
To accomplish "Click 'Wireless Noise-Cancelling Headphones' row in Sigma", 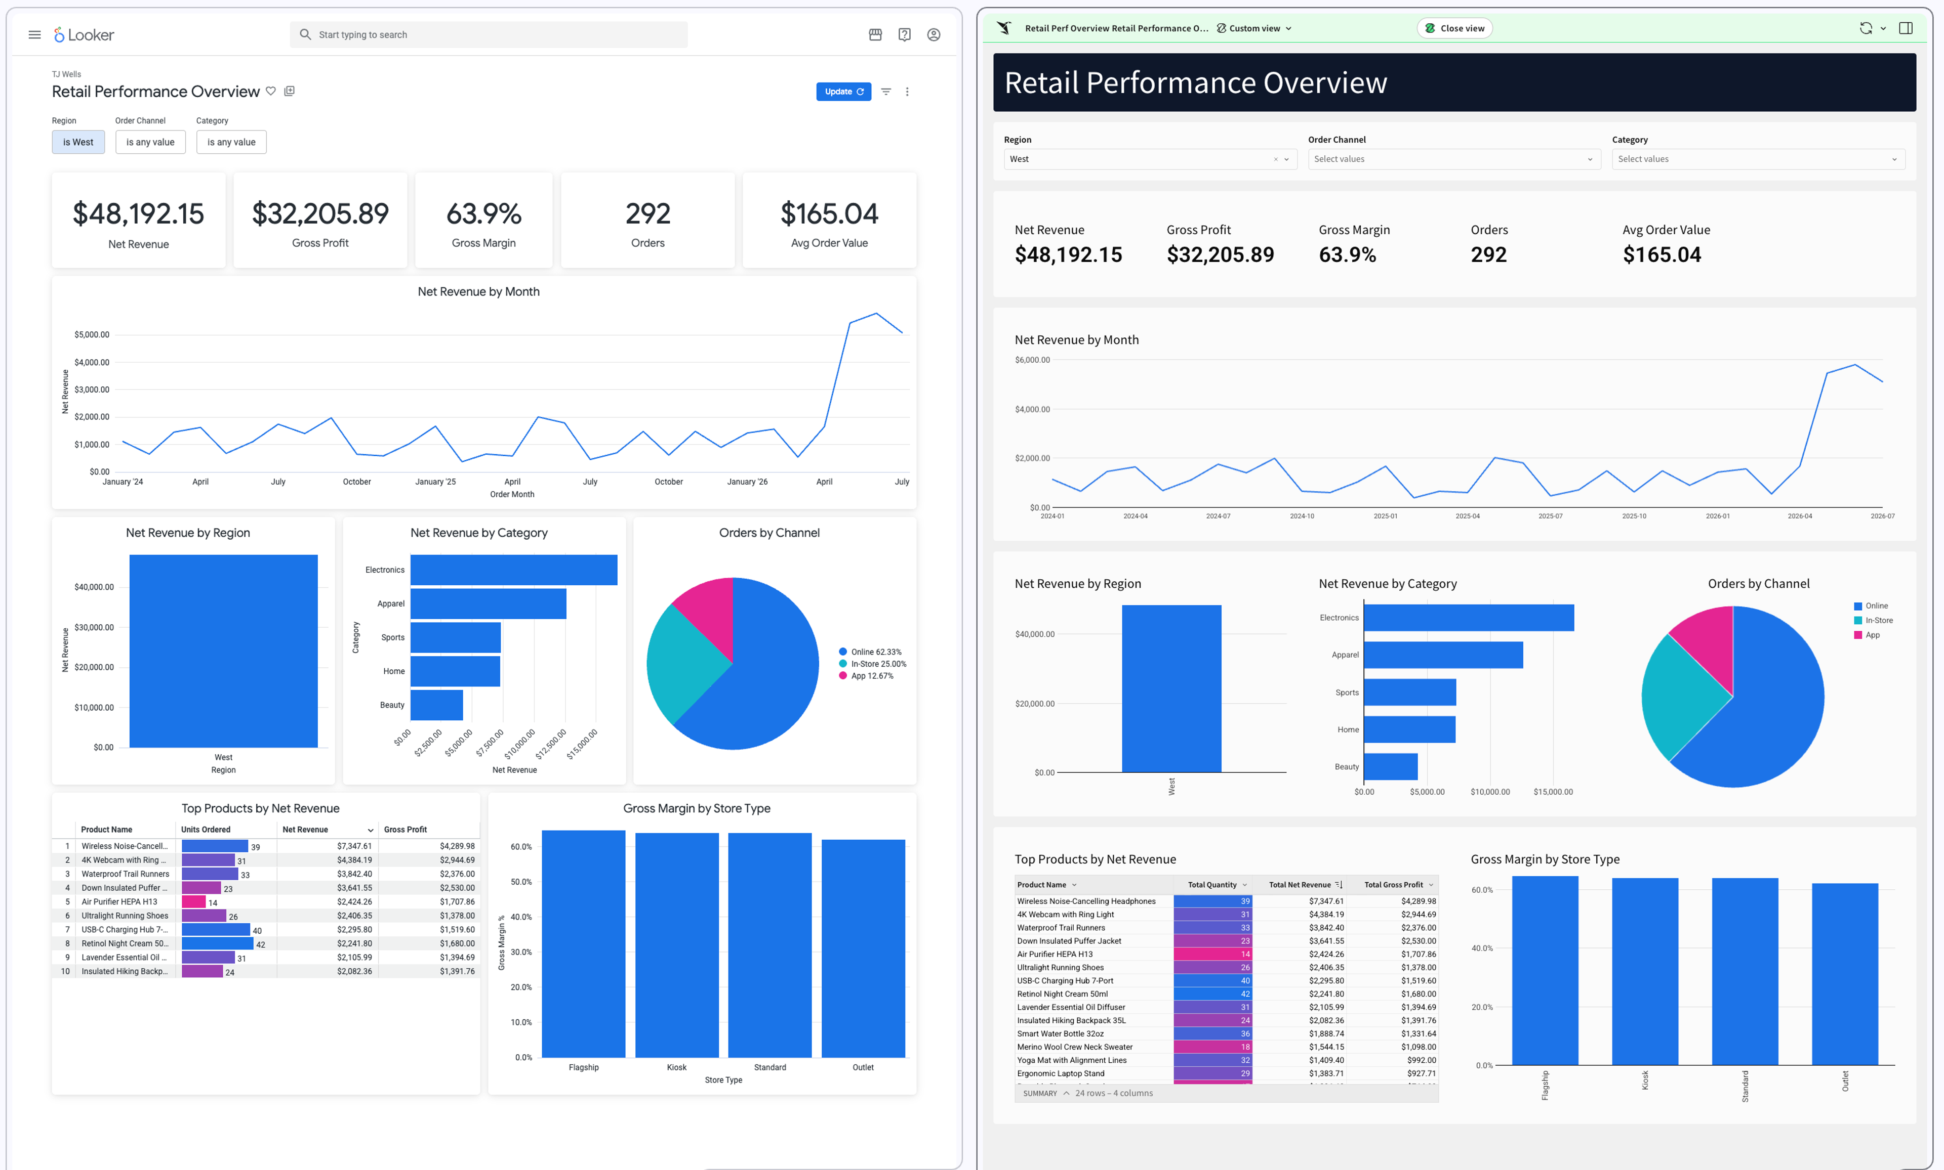I will [1226, 901].
